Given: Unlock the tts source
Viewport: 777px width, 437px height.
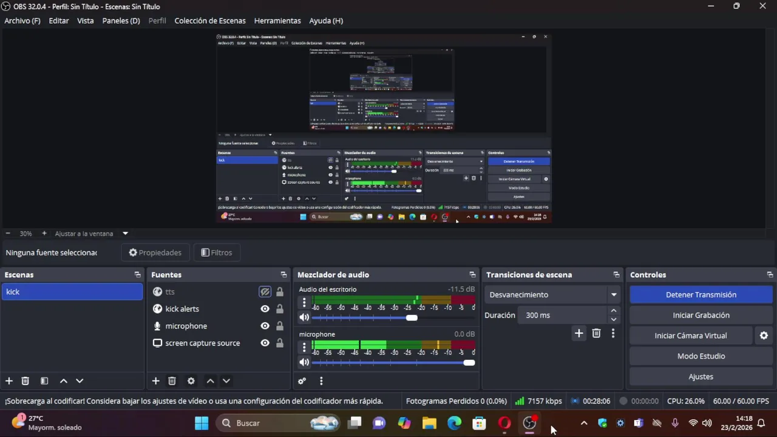Looking at the screenshot, I should (279, 292).
